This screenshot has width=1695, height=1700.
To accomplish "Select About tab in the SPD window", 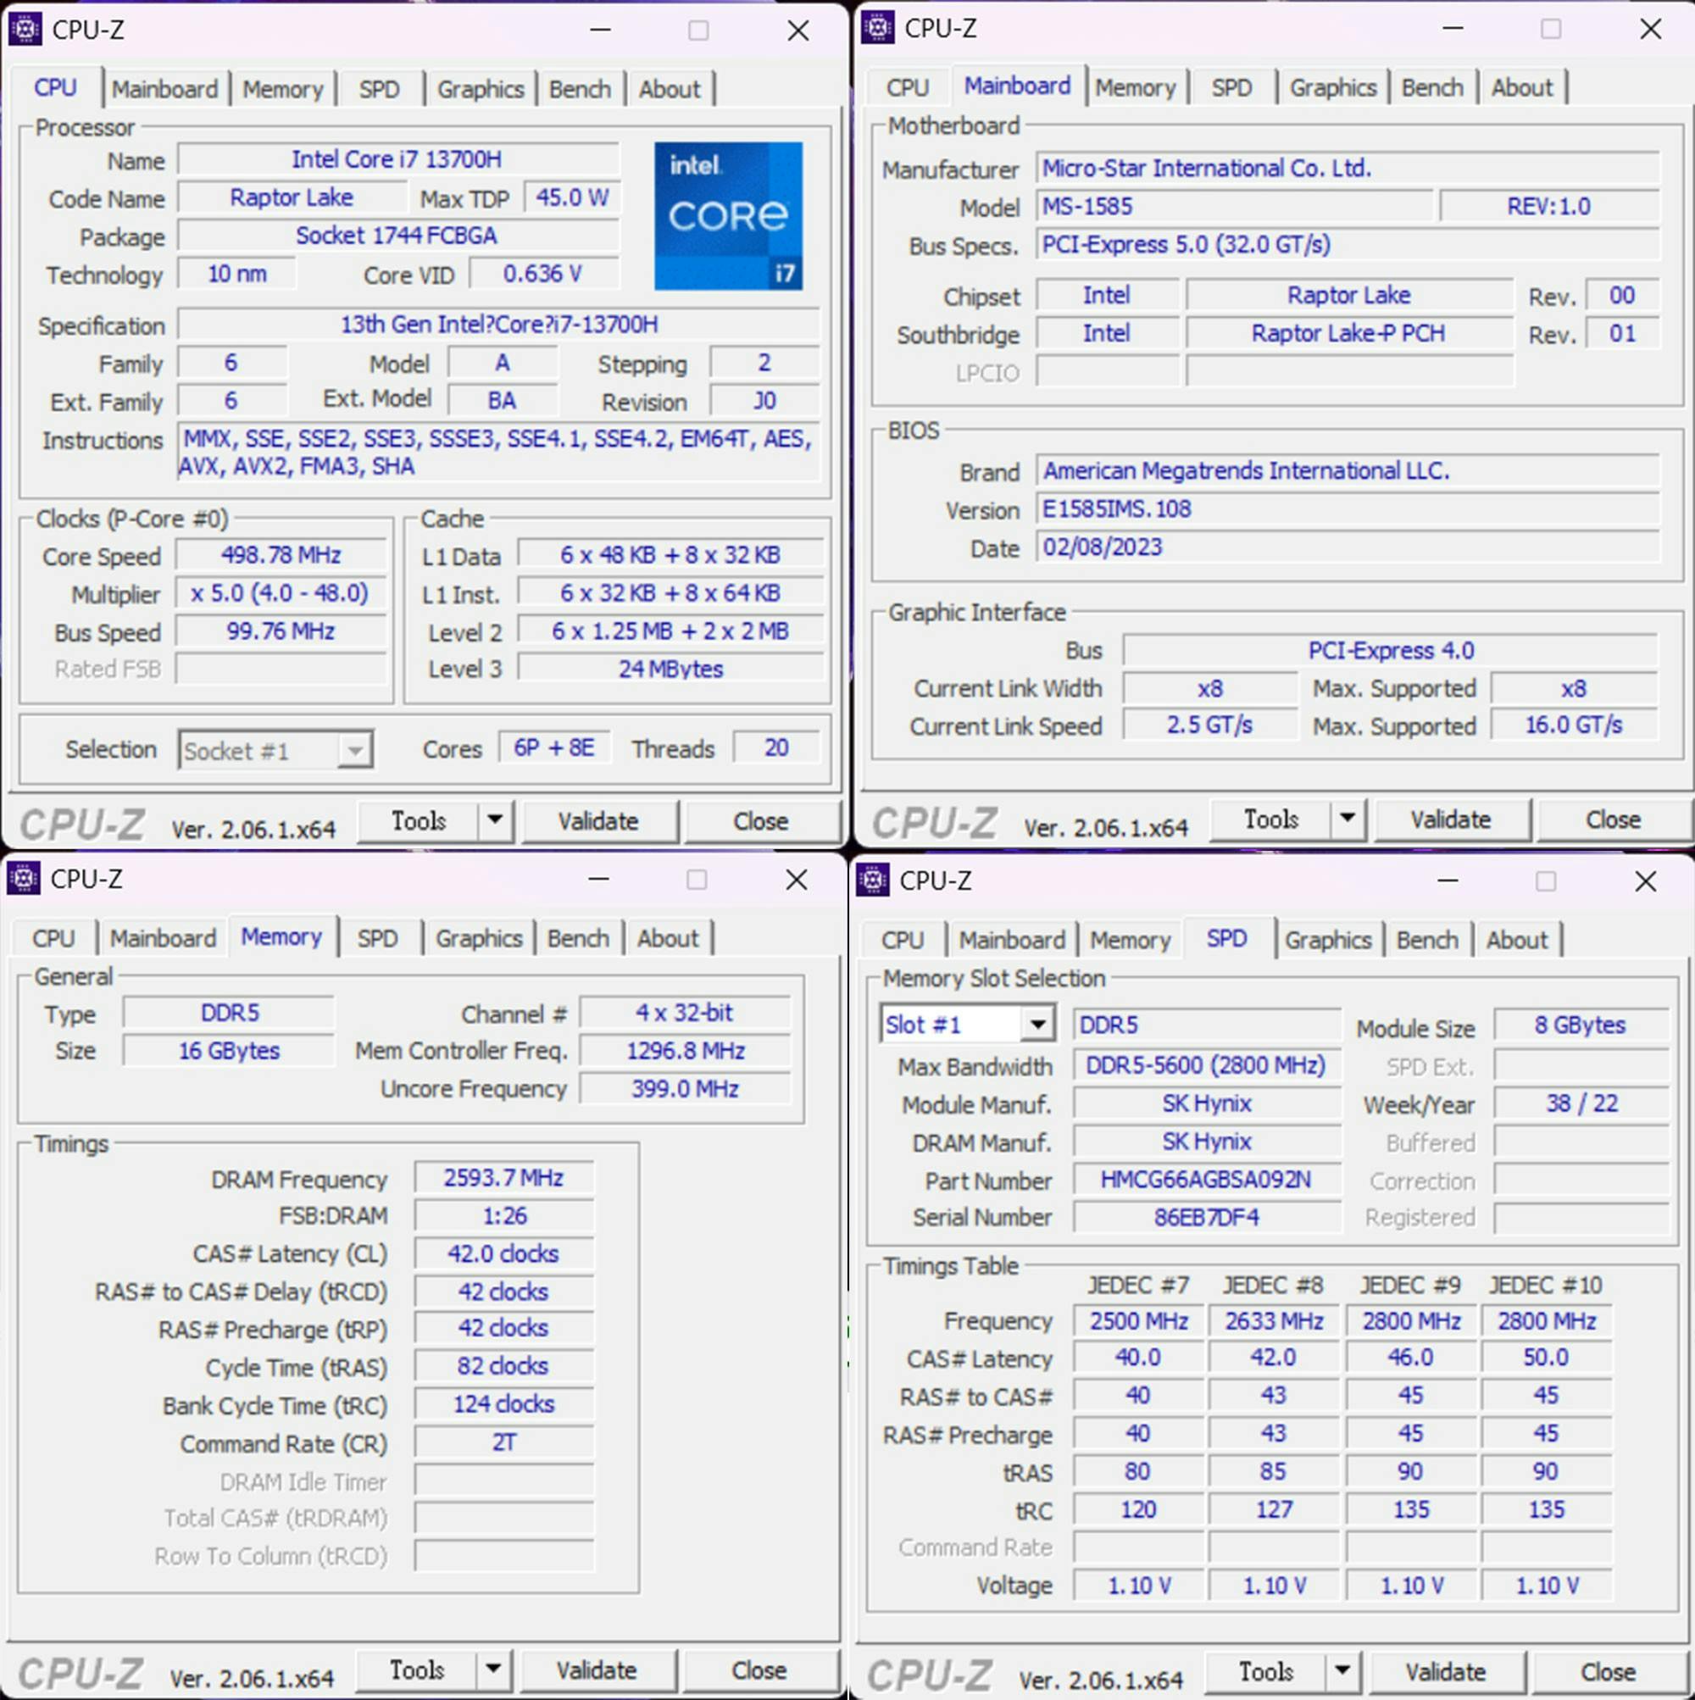I will pos(1517,940).
